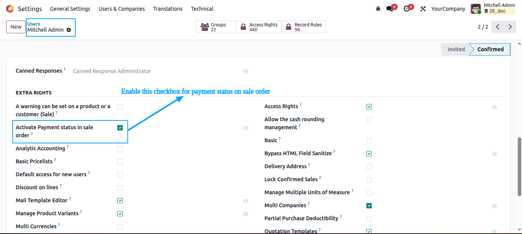This screenshot has width=522, height=234.
Task: Enable Partial Purchase Deductibility checkbox
Action: tap(369, 219)
